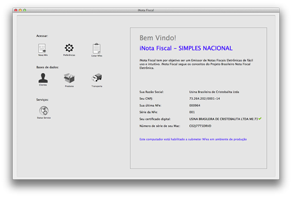The image size is (292, 197).
Task: Select the last NFe number 000964
Action: pos(195,105)
